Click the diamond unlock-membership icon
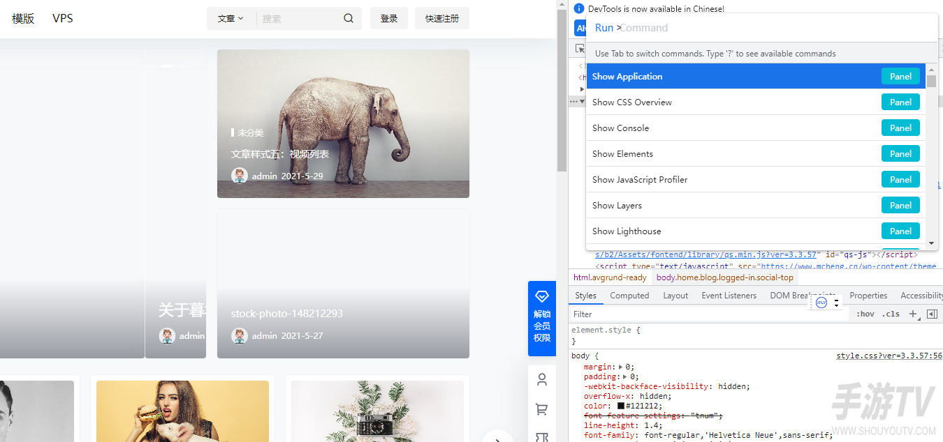 pos(542,297)
